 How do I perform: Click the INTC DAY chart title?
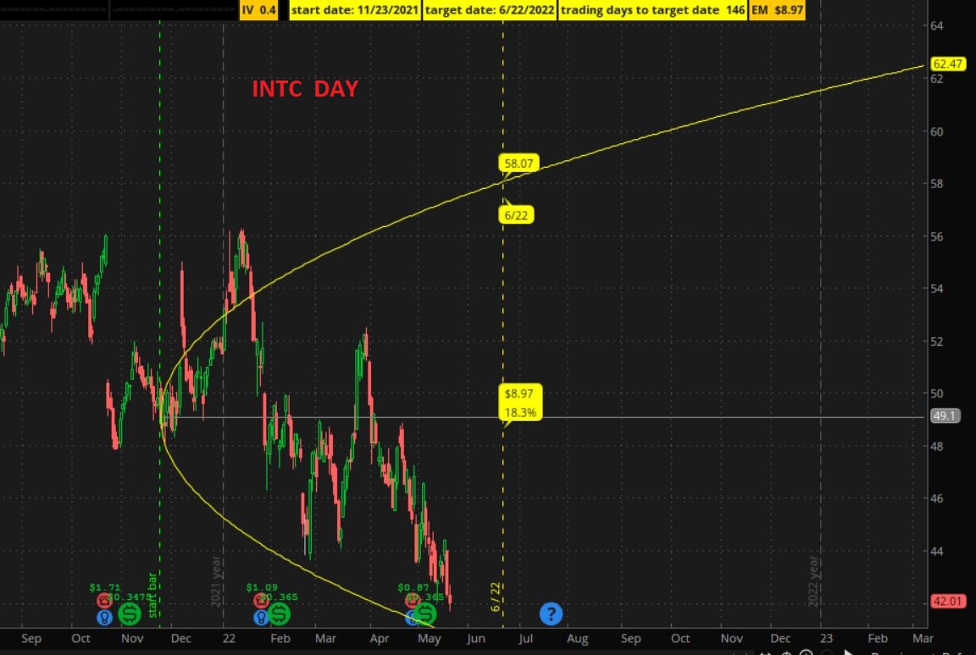305,89
